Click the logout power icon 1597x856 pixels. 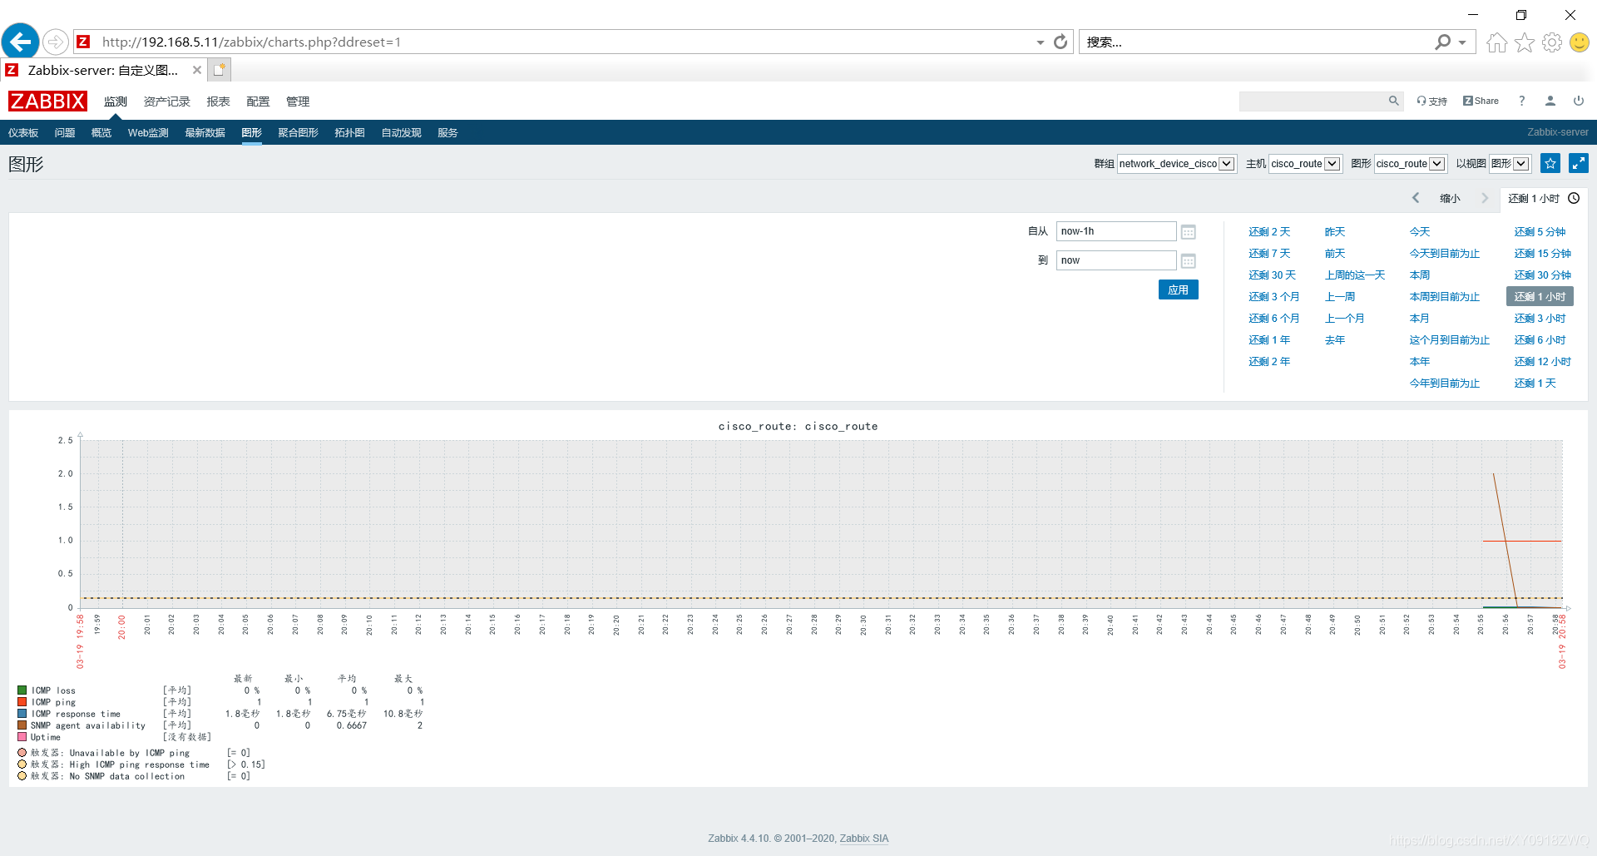pos(1578,101)
